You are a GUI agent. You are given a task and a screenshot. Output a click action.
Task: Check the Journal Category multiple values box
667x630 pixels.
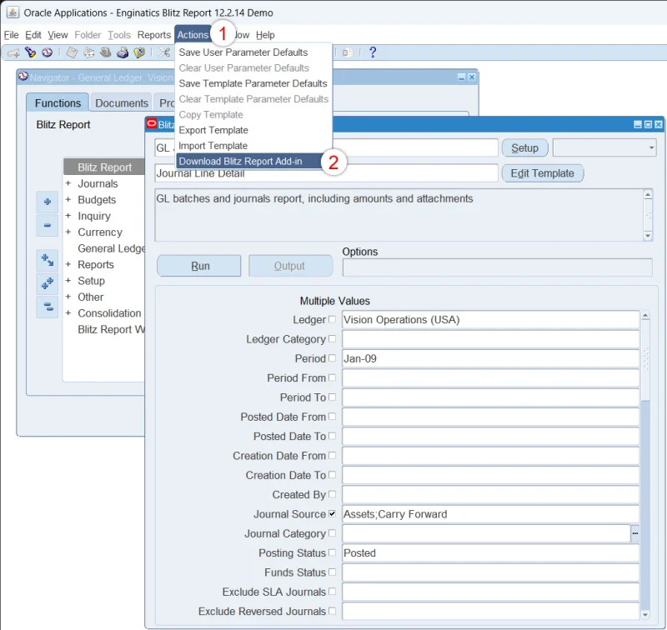332,533
